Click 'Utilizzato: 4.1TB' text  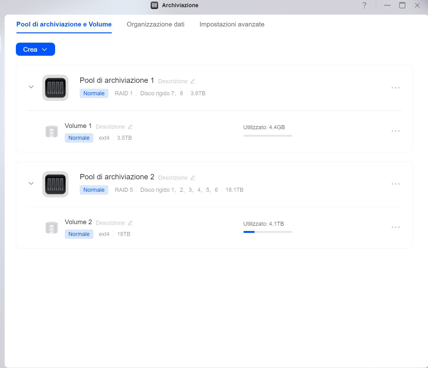click(264, 224)
